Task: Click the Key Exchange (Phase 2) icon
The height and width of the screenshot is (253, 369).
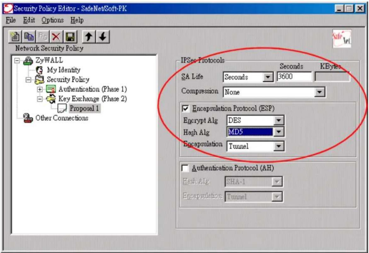Action: (51, 99)
